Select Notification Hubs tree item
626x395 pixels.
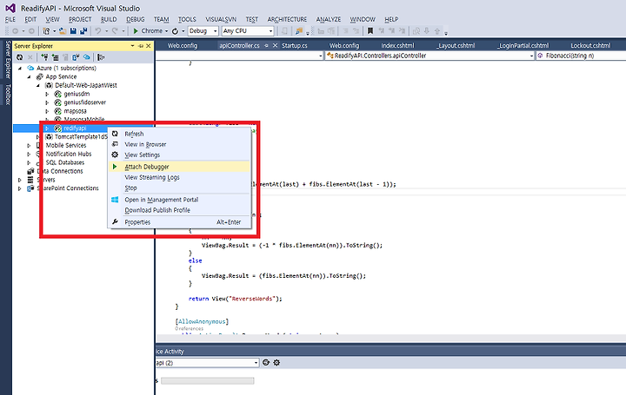point(69,154)
